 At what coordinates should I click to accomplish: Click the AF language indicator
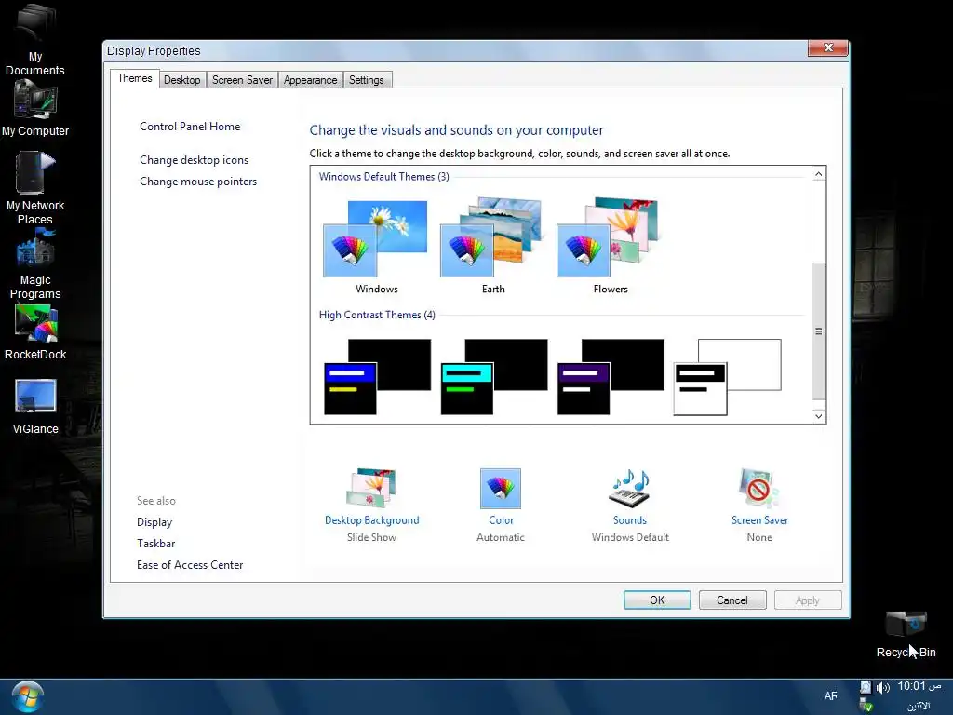tap(830, 696)
